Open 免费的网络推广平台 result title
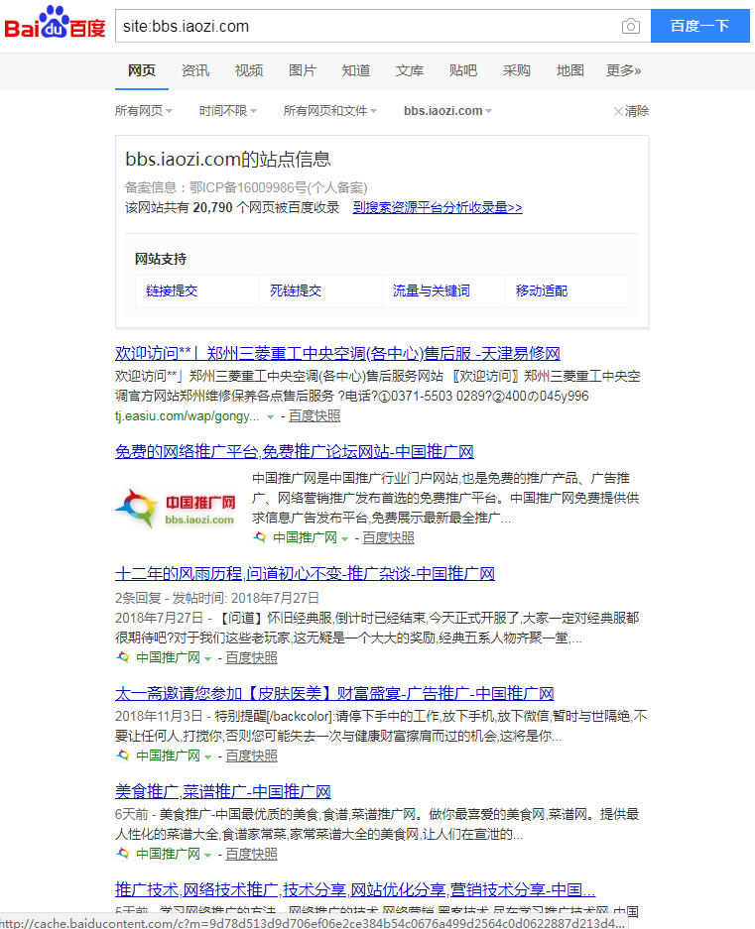This screenshot has width=755, height=929. tap(295, 451)
